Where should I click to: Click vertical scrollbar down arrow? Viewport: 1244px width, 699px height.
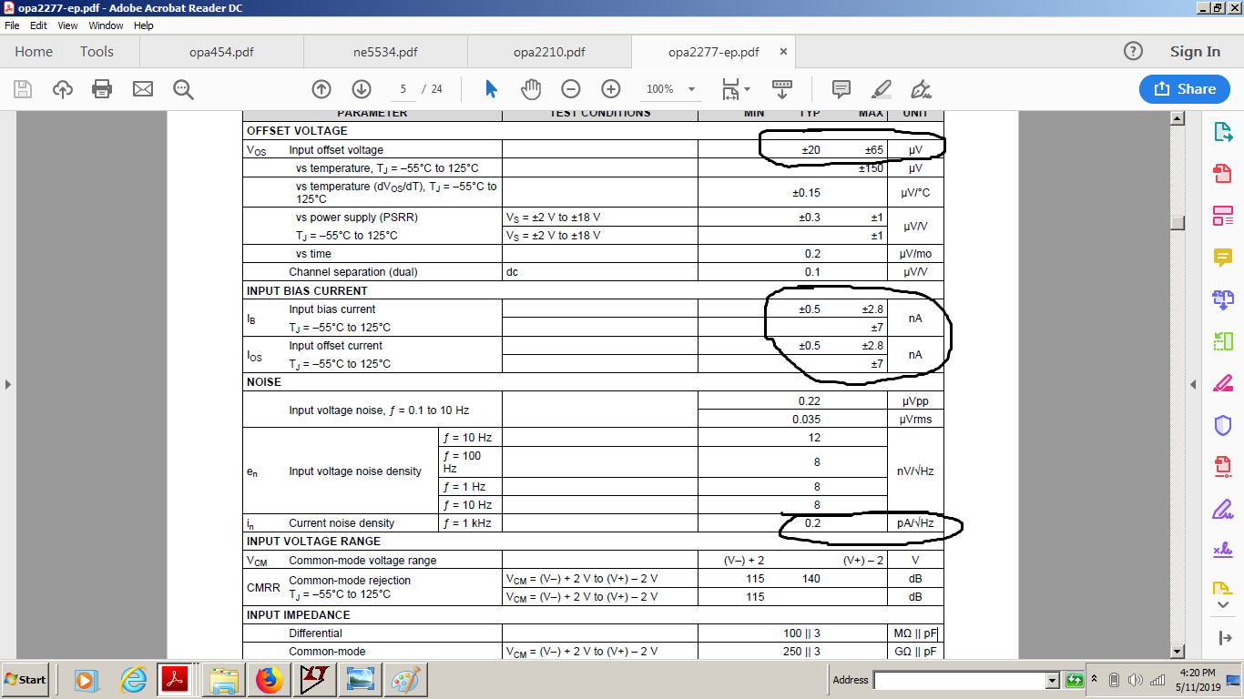[x=1177, y=651]
